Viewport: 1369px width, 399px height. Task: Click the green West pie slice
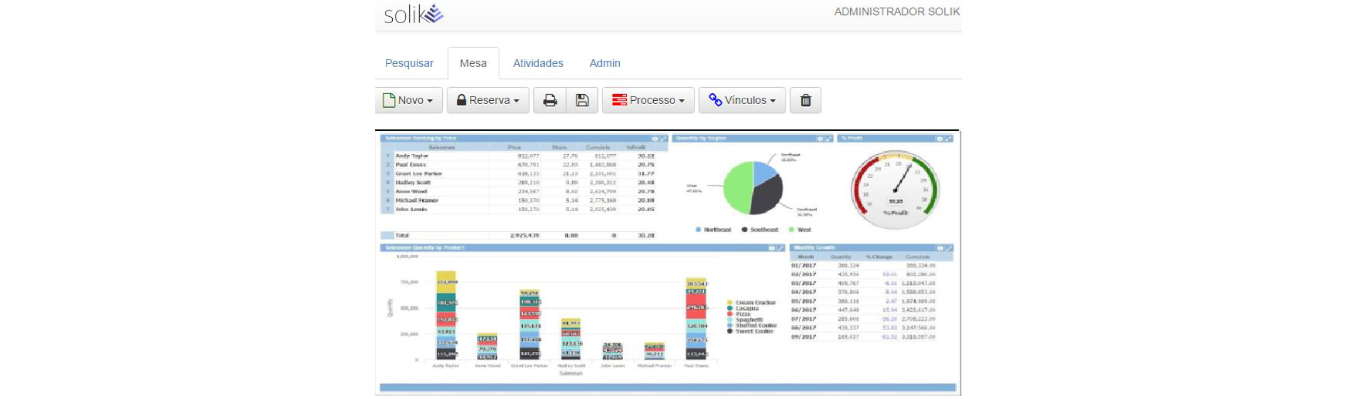[737, 188]
